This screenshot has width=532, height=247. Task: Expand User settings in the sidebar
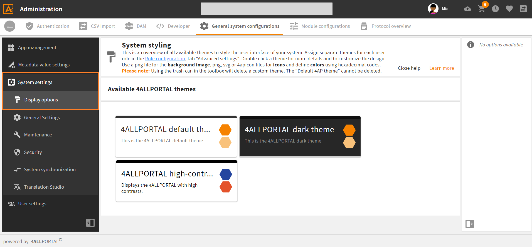click(50, 204)
